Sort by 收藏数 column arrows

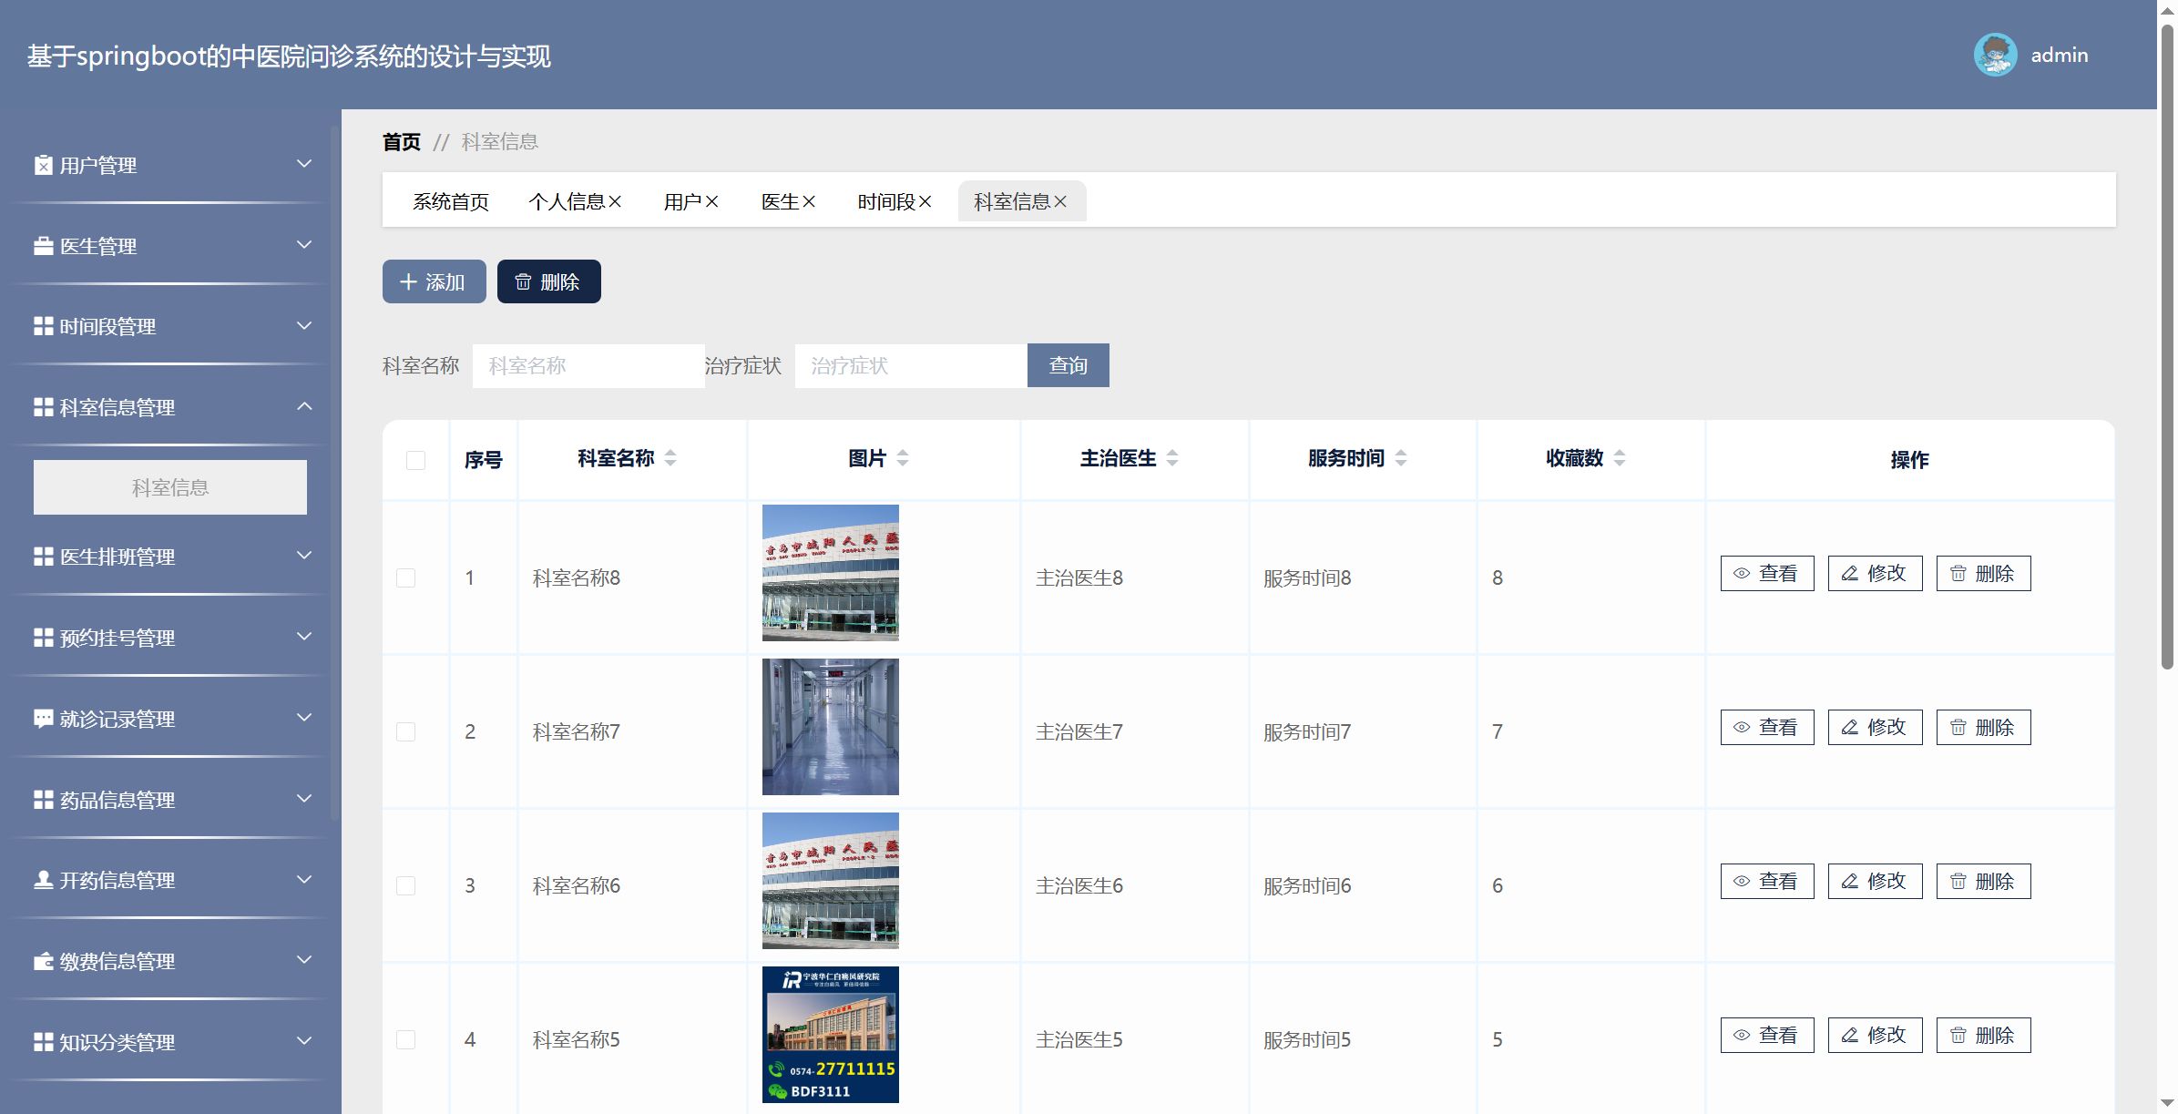(1620, 458)
